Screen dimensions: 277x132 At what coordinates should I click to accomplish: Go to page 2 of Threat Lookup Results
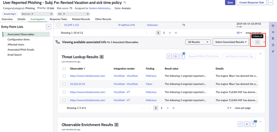[161, 108]
